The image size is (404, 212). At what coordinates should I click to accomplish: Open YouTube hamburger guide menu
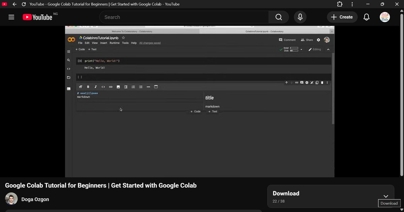[x=11, y=17]
